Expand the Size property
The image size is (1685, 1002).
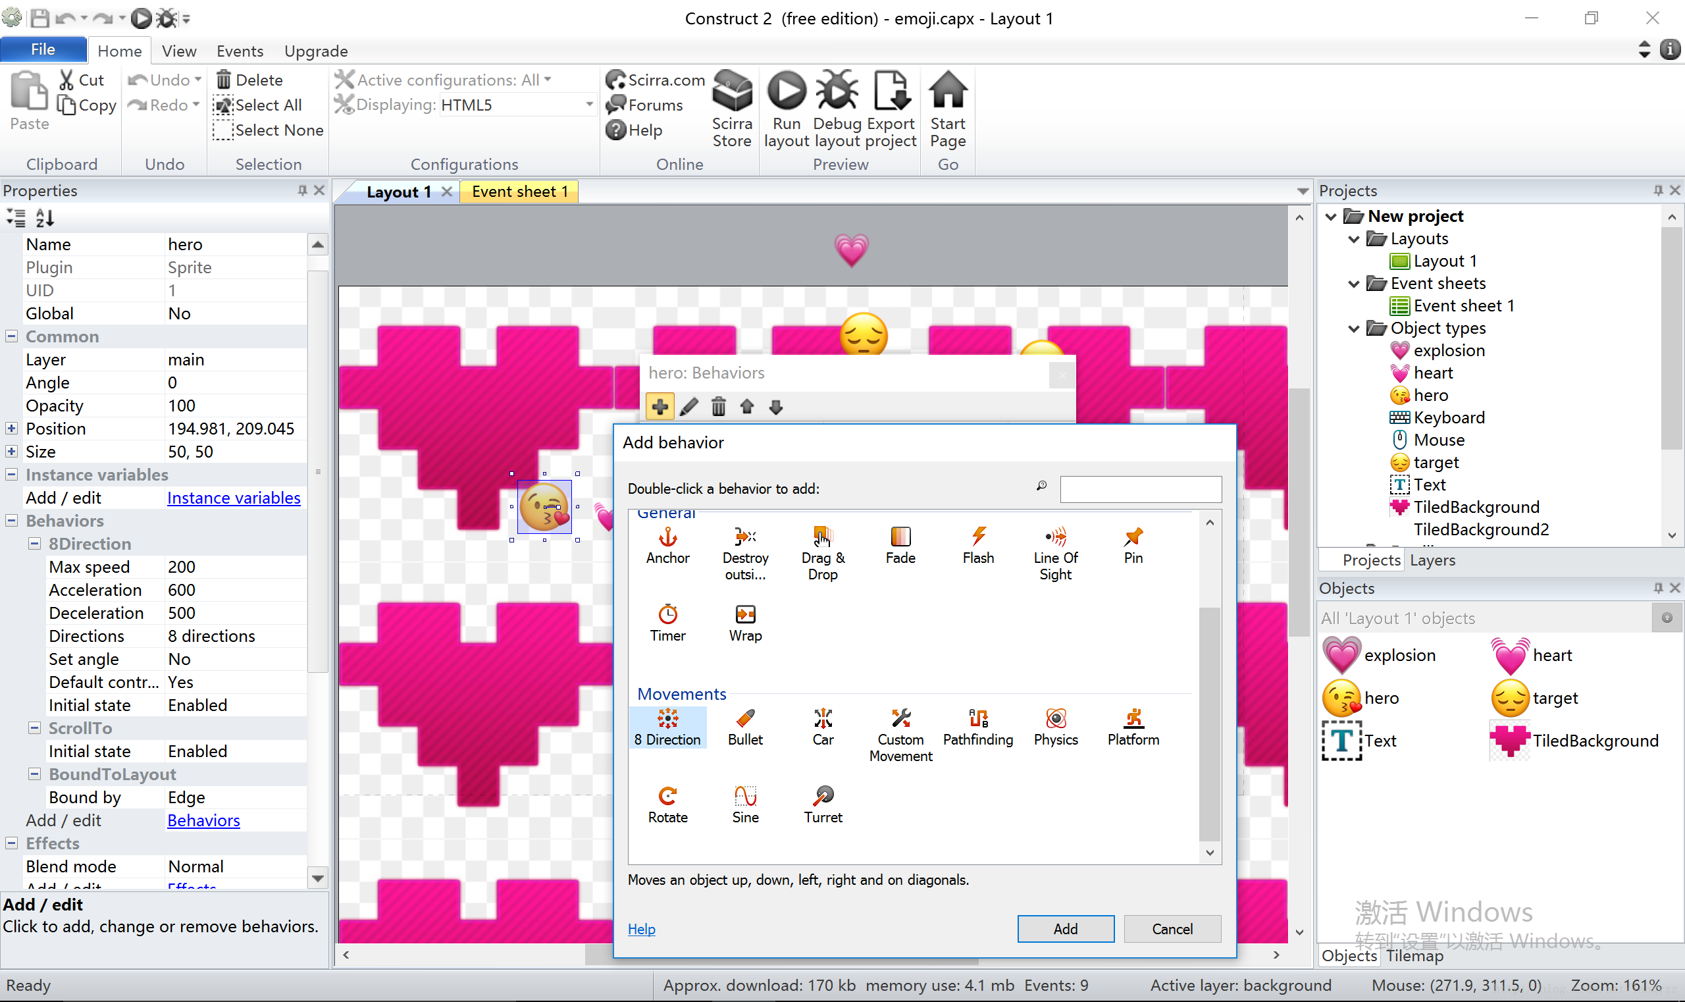pyautogui.click(x=11, y=451)
